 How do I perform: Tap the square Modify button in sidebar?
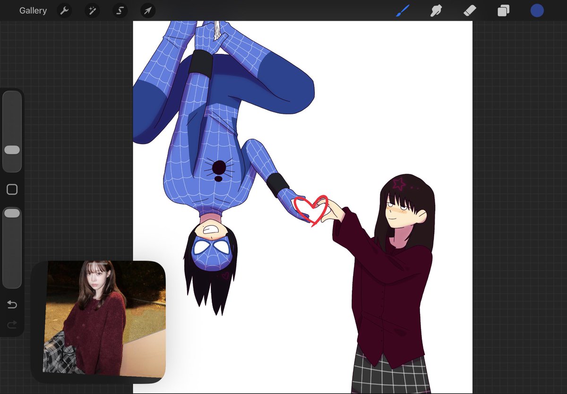pyautogui.click(x=12, y=189)
